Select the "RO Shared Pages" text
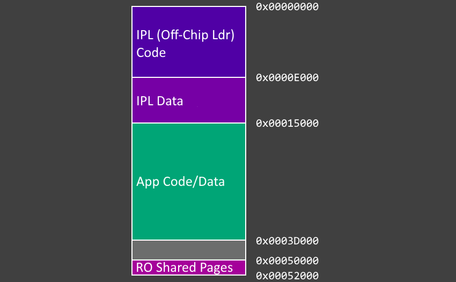 [185, 267]
